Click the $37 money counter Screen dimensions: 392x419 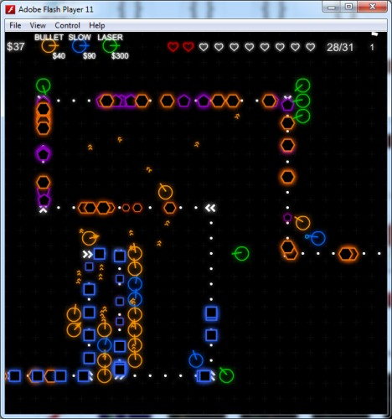coord(16,47)
